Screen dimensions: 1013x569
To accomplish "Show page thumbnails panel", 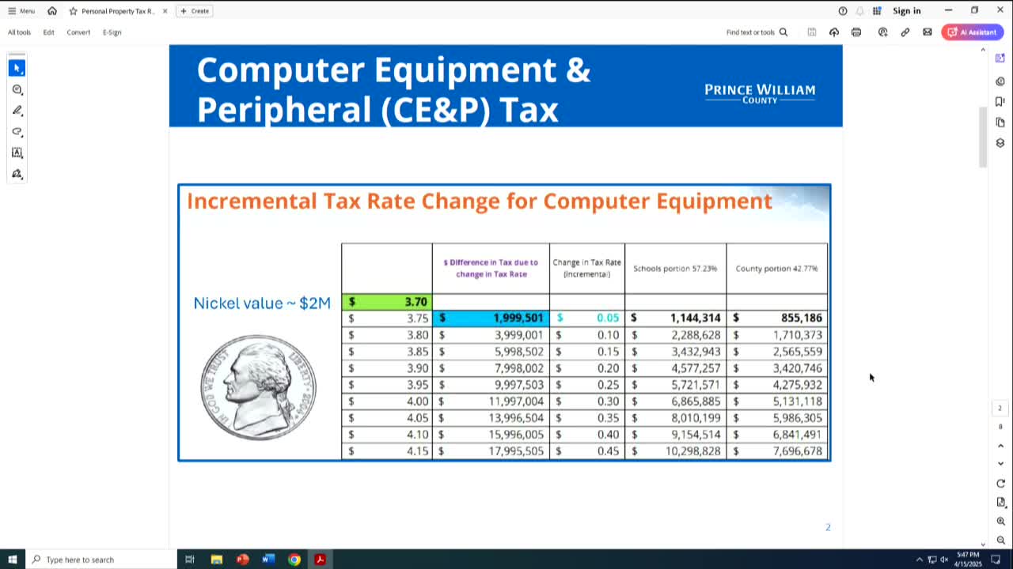I will [1000, 122].
